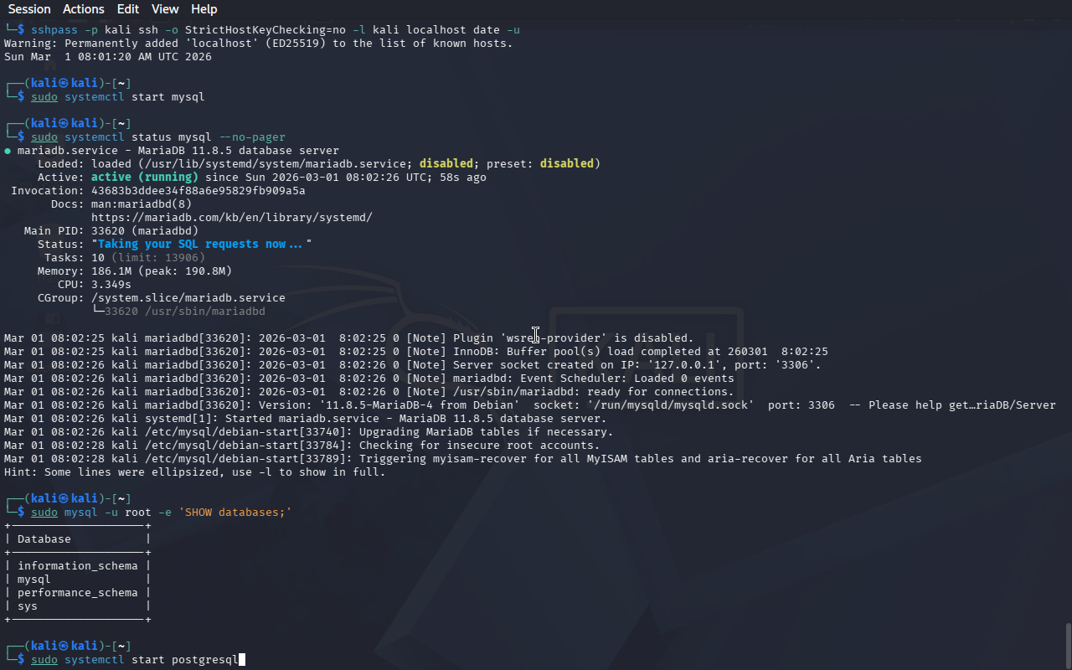Viewport: 1072px width, 670px height.
Task: Click the mariadb.com systemd documentation URL
Action: pos(231,218)
